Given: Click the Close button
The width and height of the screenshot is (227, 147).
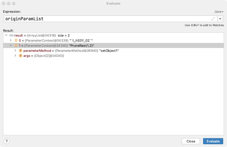Looking at the screenshot, I should click(191, 141).
